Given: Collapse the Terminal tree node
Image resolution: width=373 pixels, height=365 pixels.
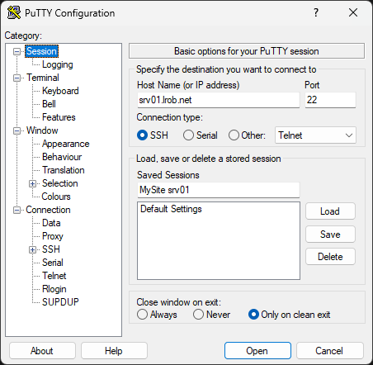Looking at the screenshot, I should (17, 78).
